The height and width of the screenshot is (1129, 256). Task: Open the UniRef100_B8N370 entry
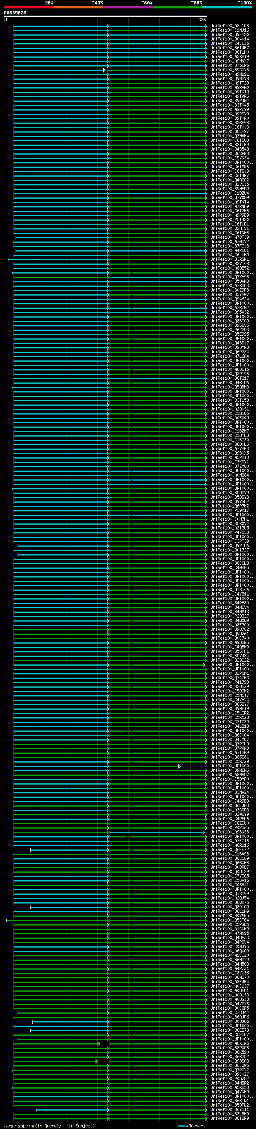[x=230, y=977]
